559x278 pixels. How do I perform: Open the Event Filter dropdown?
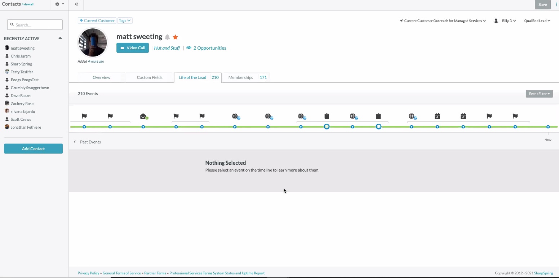[x=539, y=94]
